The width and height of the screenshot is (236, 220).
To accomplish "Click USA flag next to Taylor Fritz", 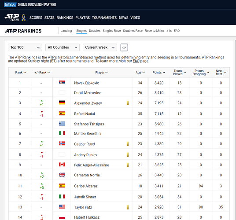I will tap(62, 207).
